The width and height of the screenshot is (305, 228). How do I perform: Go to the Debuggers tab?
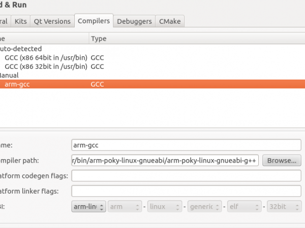click(x=134, y=21)
